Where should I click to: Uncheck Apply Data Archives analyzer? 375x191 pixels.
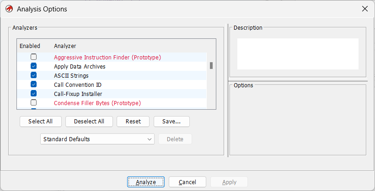point(33,66)
